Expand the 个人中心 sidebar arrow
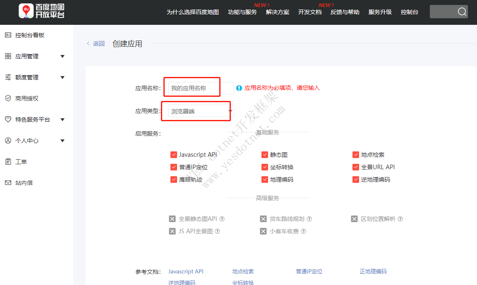 tap(62, 141)
